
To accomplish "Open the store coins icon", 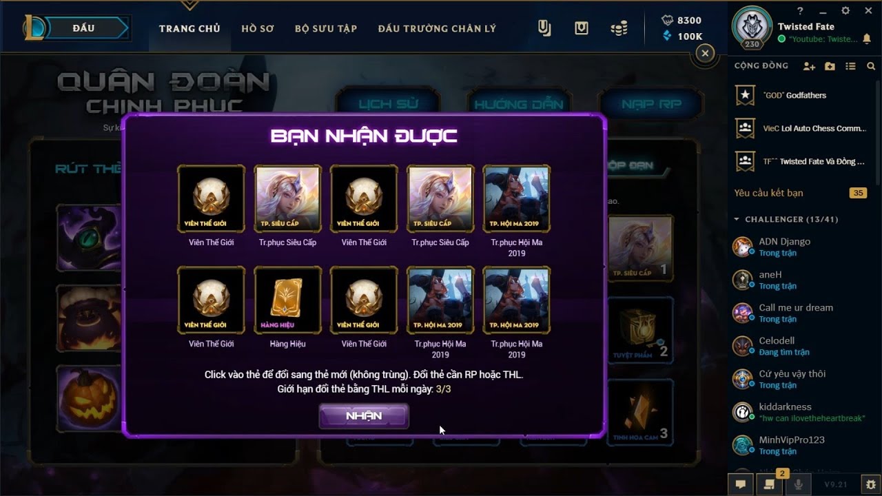I will click(619, 28).
